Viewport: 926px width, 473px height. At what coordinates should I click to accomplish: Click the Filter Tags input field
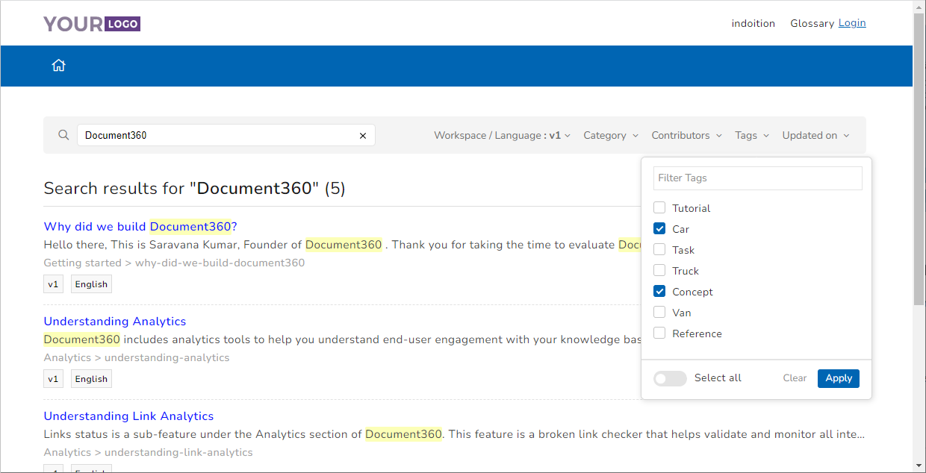pos(758,178)
